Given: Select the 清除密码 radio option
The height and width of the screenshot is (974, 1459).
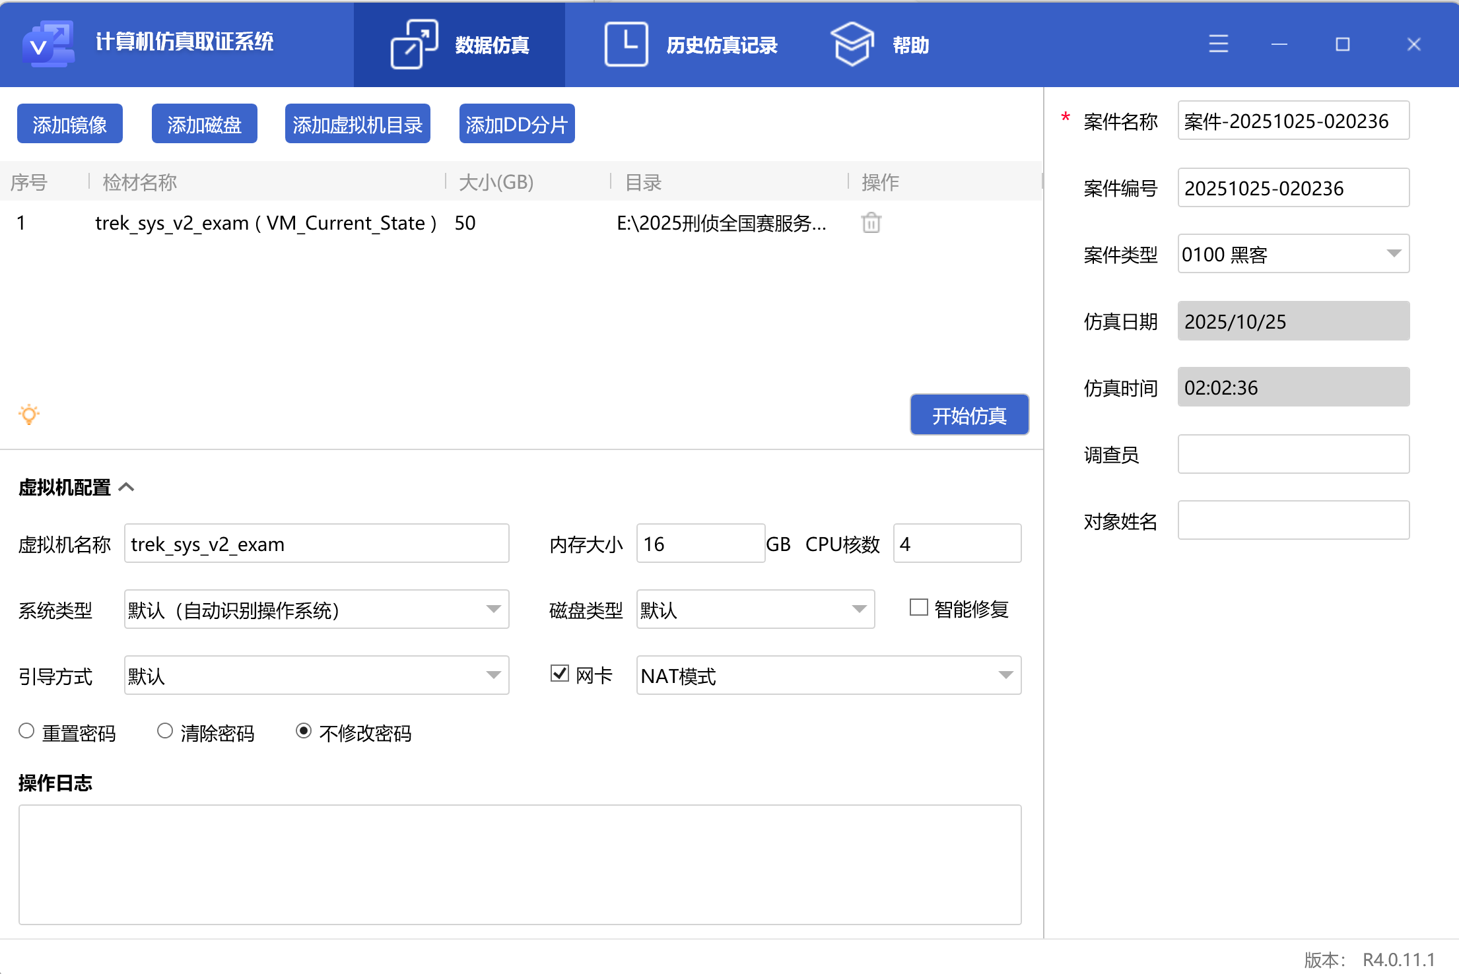Looking at the screenshot, I should pyautogui.click(x=165, y=731).
